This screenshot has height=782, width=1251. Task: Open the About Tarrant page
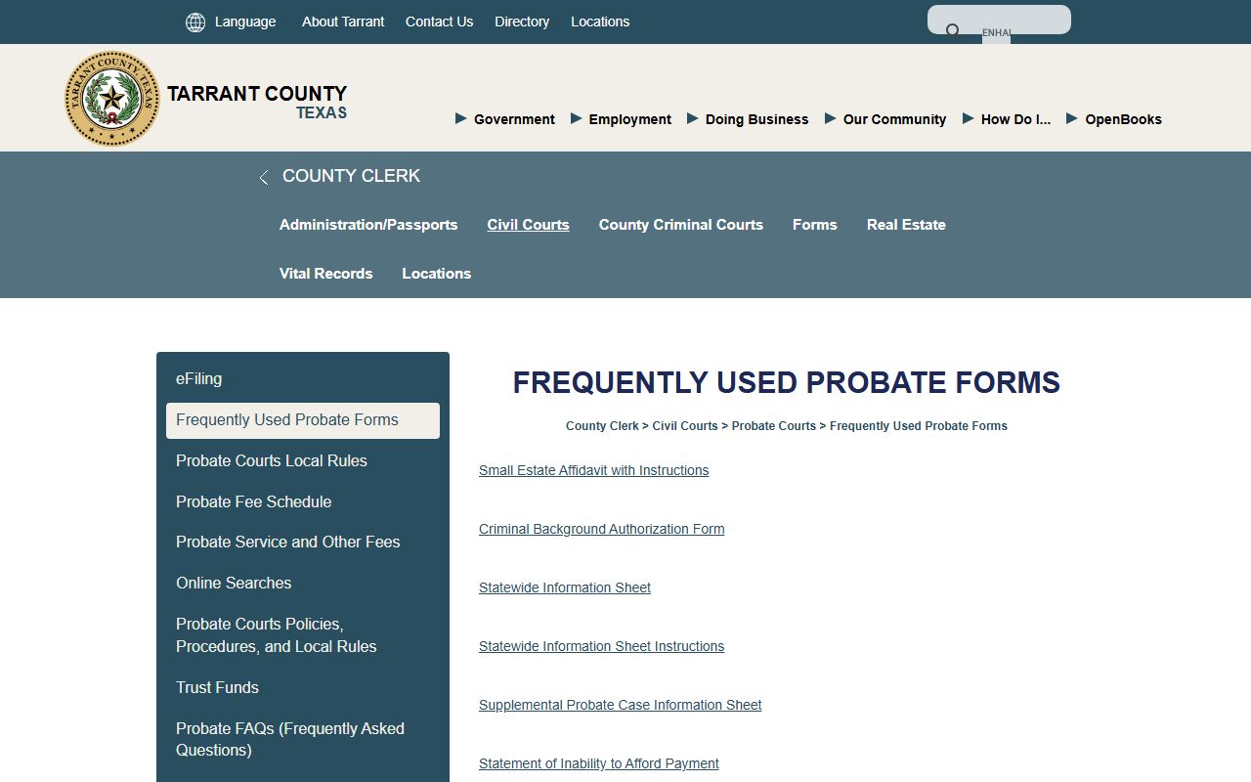tap(343, 22)
